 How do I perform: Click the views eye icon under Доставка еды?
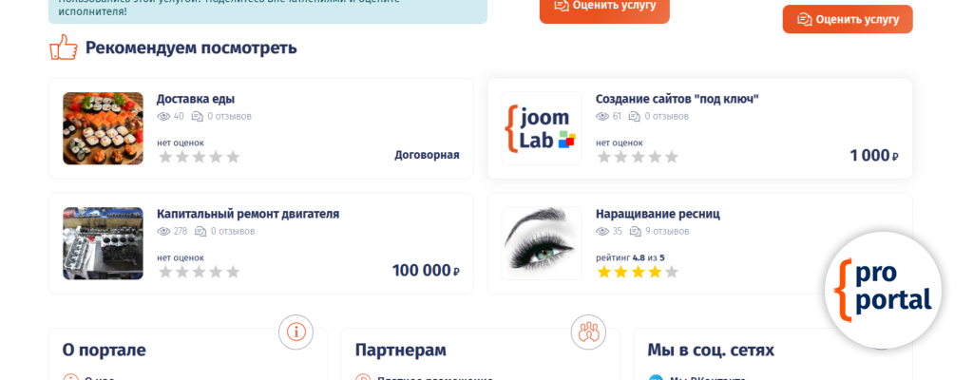(x=163, y=116)
